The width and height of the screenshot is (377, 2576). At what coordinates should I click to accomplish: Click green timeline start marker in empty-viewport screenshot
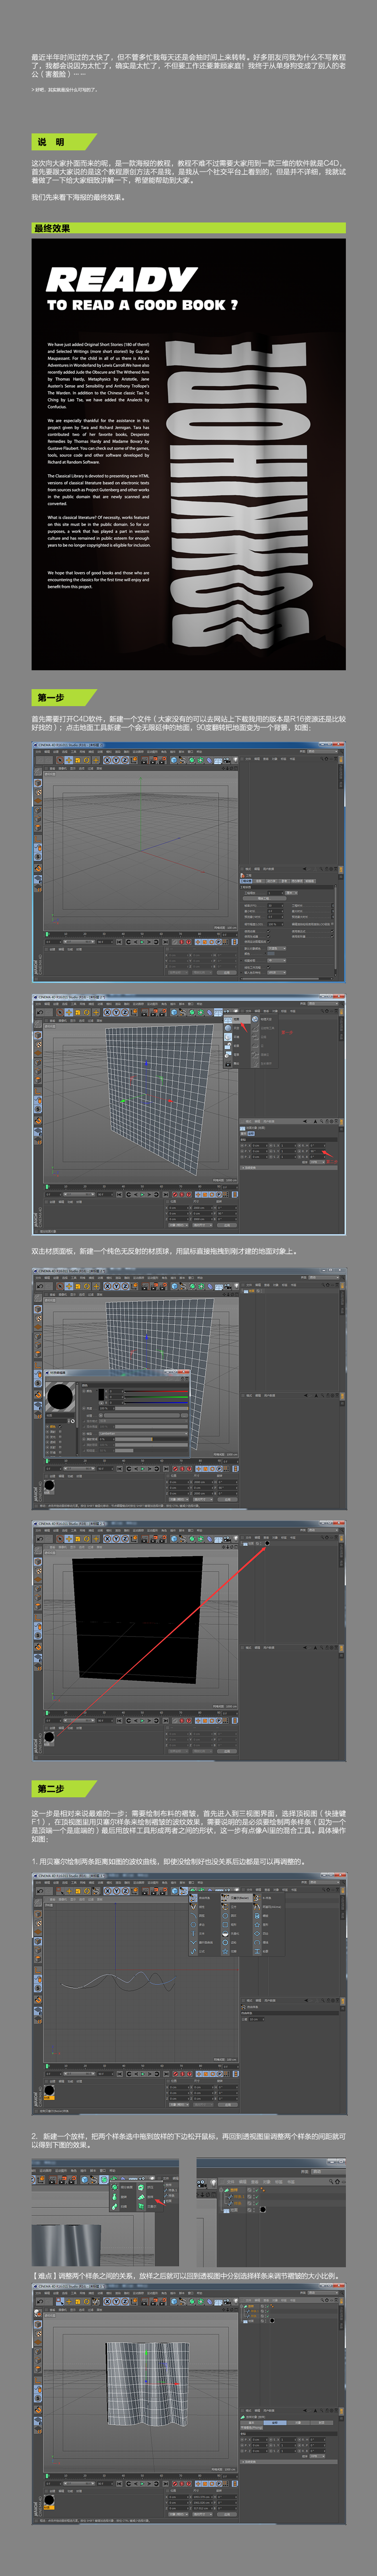48,934
